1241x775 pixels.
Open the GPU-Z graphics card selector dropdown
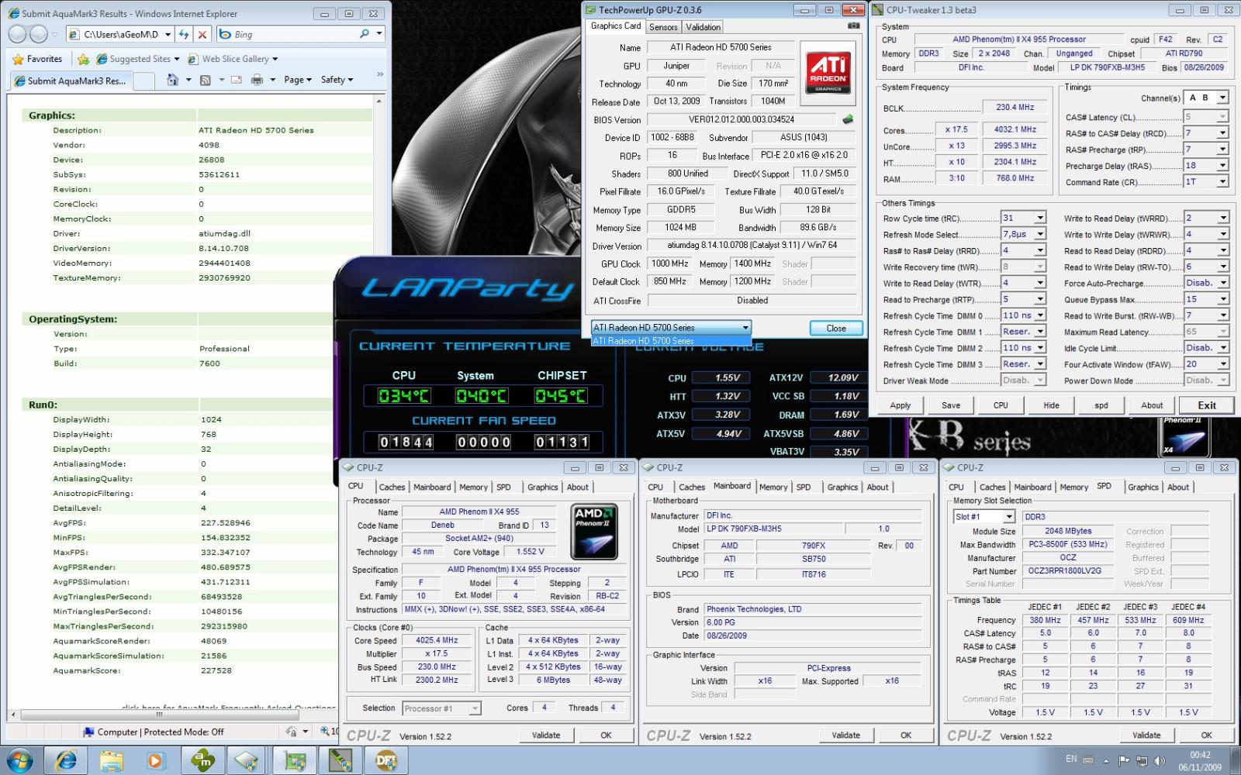pyautogui.click(x=745, y=327)
